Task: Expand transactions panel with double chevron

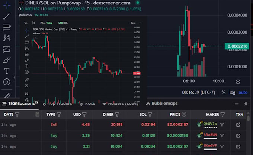Action: point(246,104)
